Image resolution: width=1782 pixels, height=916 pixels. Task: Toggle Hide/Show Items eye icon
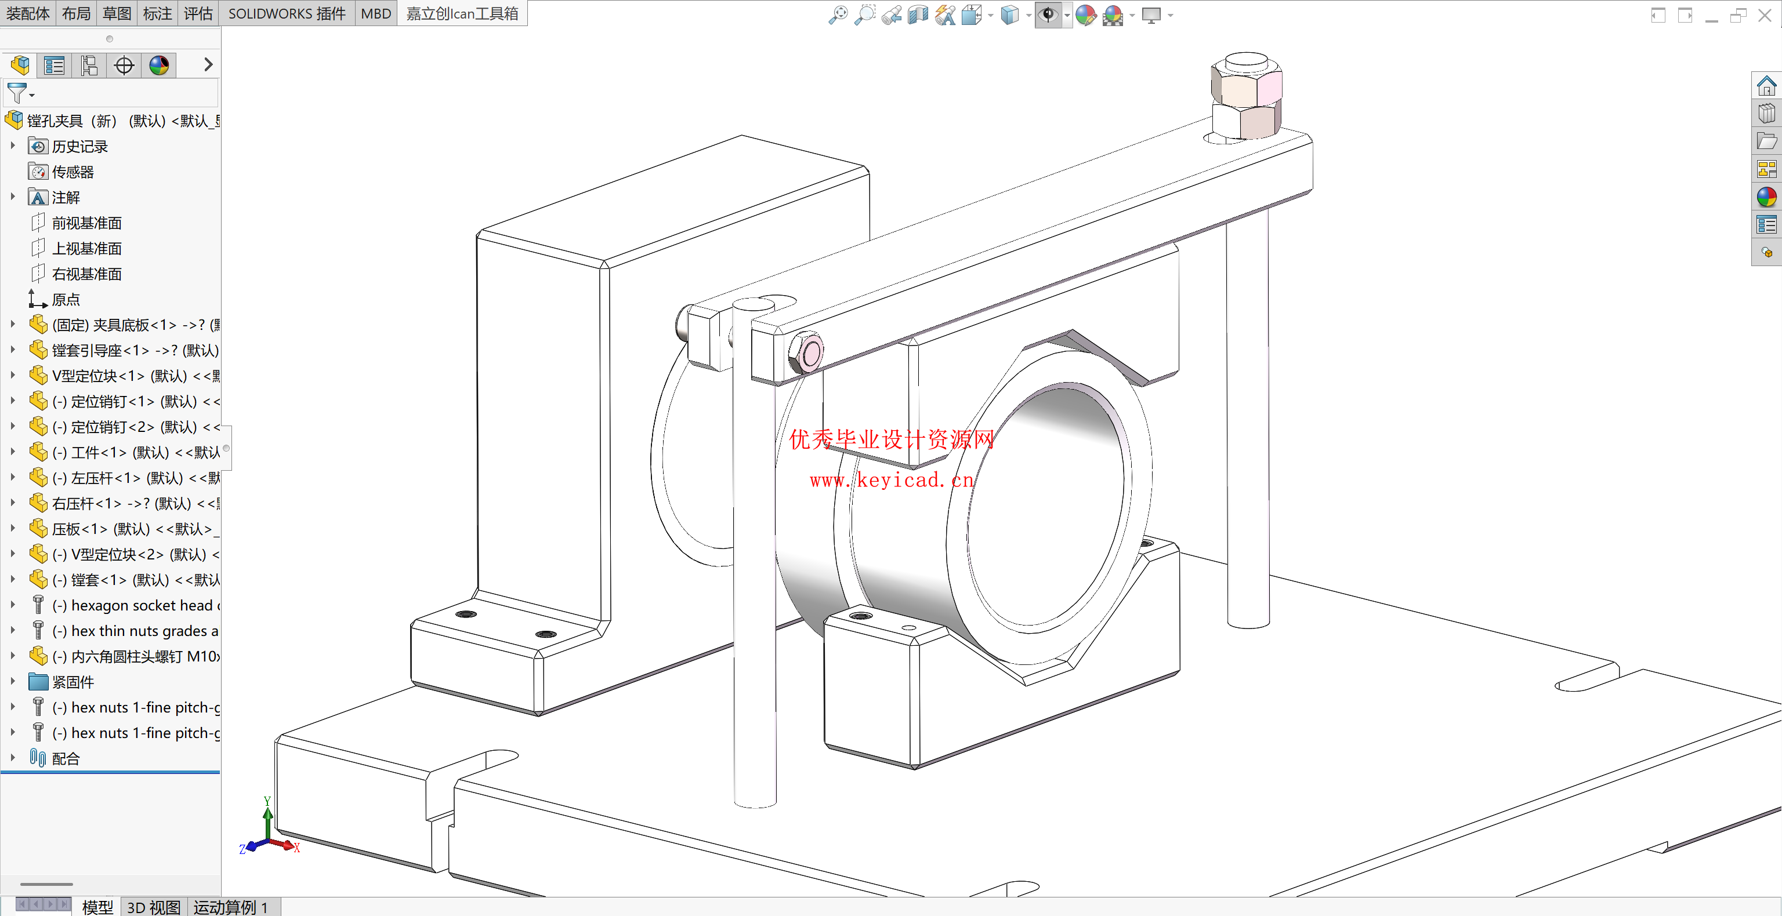click(x=1049, y=14)
